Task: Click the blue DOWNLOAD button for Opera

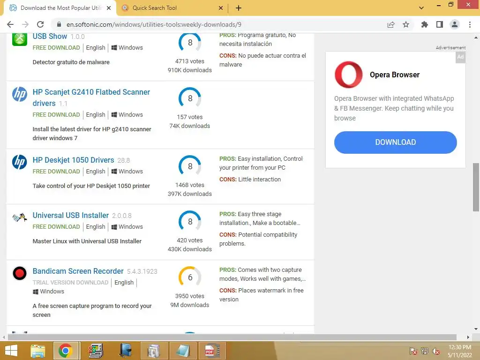Action: pos(396,142)
